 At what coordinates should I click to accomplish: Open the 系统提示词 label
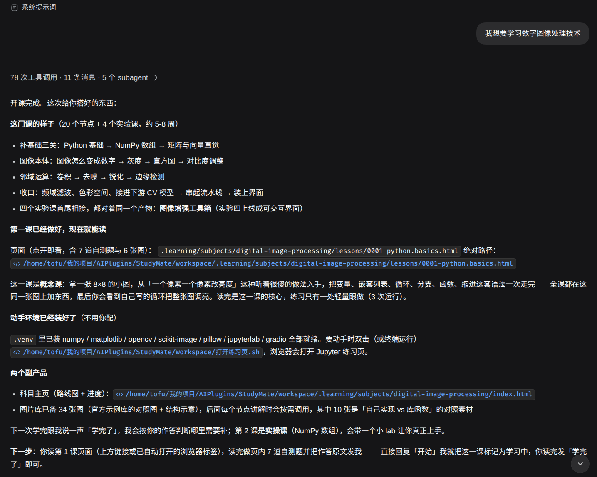click(39, 7)
